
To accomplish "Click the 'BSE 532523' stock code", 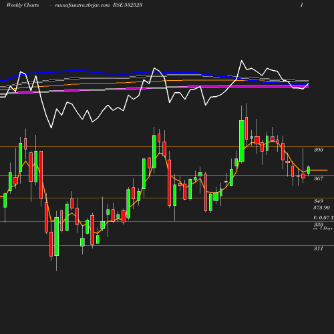I will pos(128,5).
